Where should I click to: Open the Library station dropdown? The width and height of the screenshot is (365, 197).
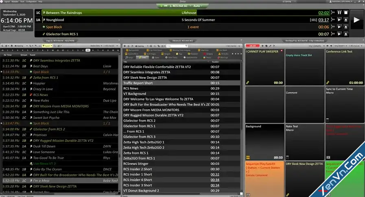click(x=233, y=46)
